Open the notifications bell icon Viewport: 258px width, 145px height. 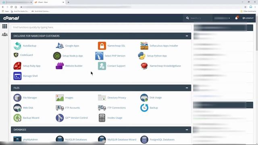click(237, 18)
